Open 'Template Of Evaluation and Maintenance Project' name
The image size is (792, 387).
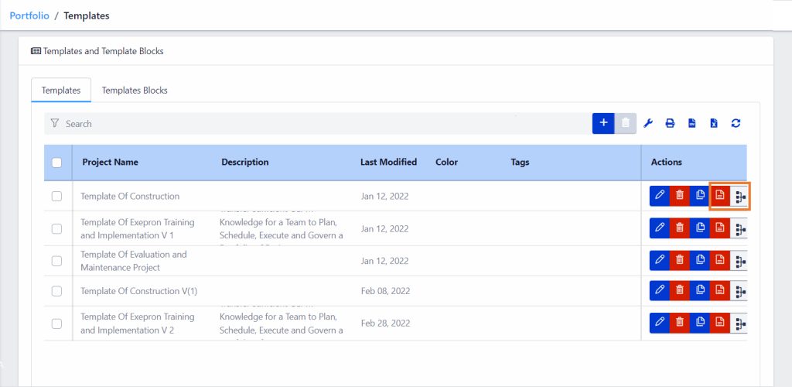pyautogui.click(x=133, y=261)
